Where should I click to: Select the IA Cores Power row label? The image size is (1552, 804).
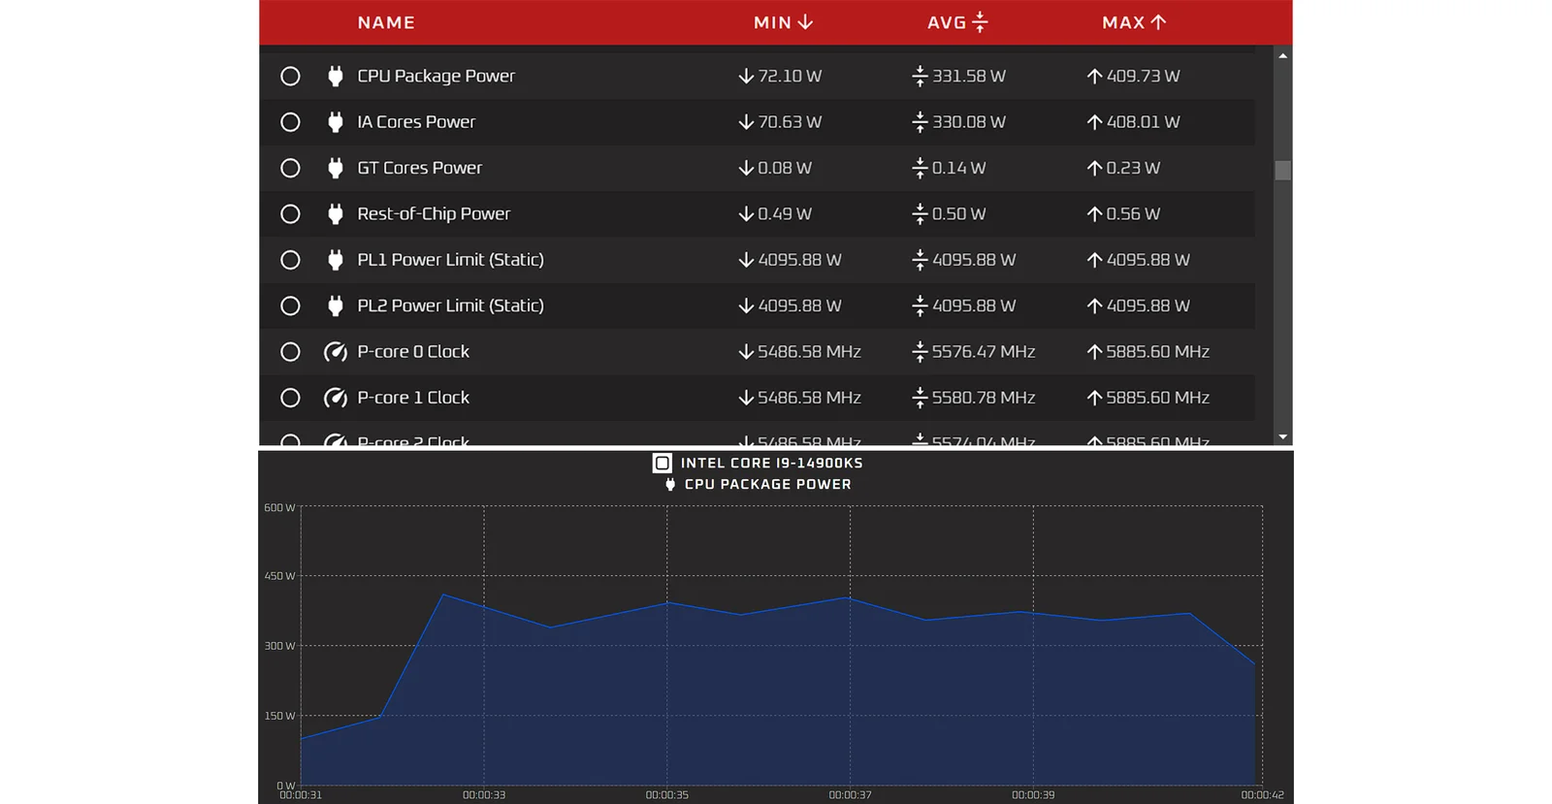pyautogui.click(x=416, y=122)
